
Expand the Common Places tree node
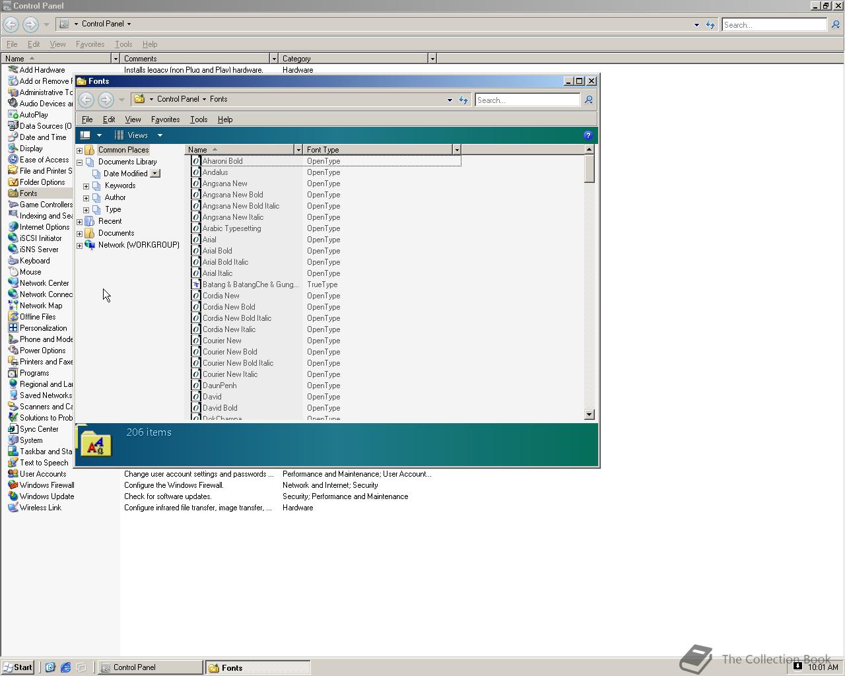(x=80, y=151)
